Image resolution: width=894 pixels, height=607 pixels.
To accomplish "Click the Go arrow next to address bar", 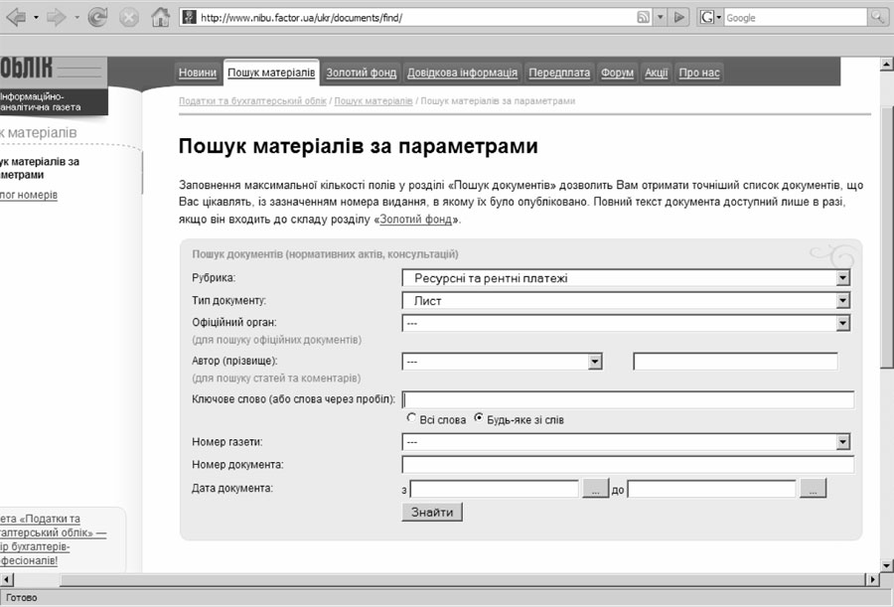I will pyautogui.click(x=679, y=18).
